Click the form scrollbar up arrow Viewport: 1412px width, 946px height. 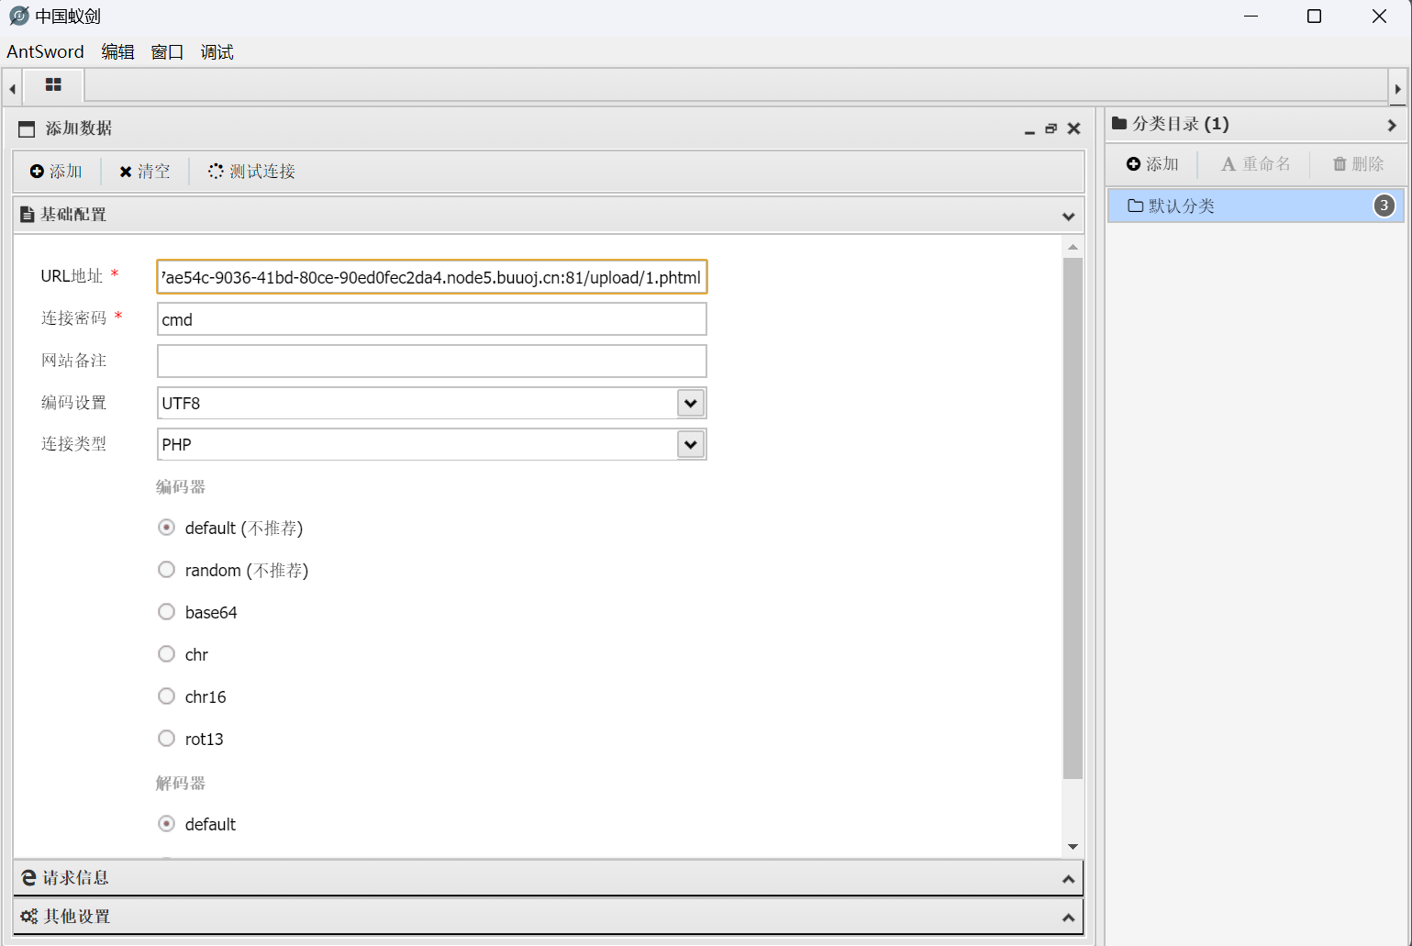click(1073, 248)
